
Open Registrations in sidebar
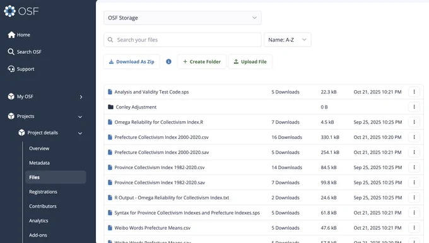[x=43, y=192]
